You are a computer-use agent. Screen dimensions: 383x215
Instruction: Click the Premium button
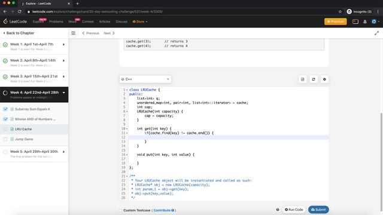335,21
